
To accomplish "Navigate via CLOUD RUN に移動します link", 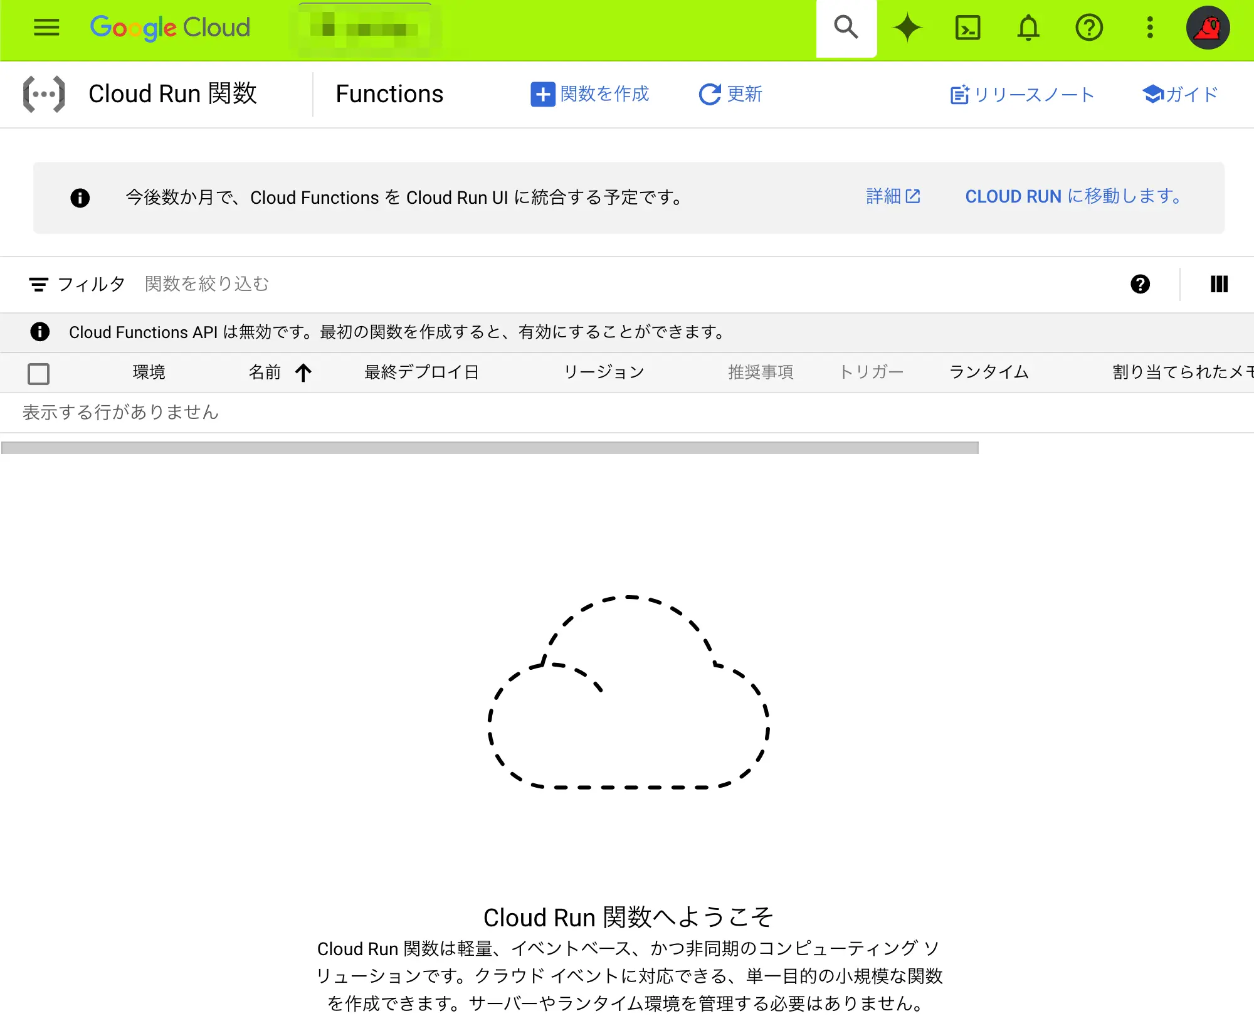I will (1073, 197).
